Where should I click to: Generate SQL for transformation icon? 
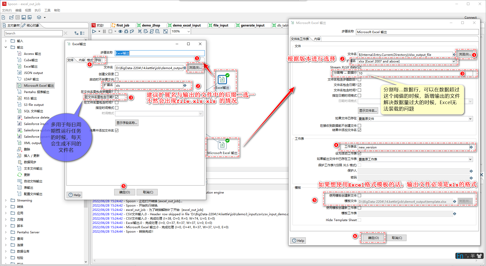(x=152, y=31)
